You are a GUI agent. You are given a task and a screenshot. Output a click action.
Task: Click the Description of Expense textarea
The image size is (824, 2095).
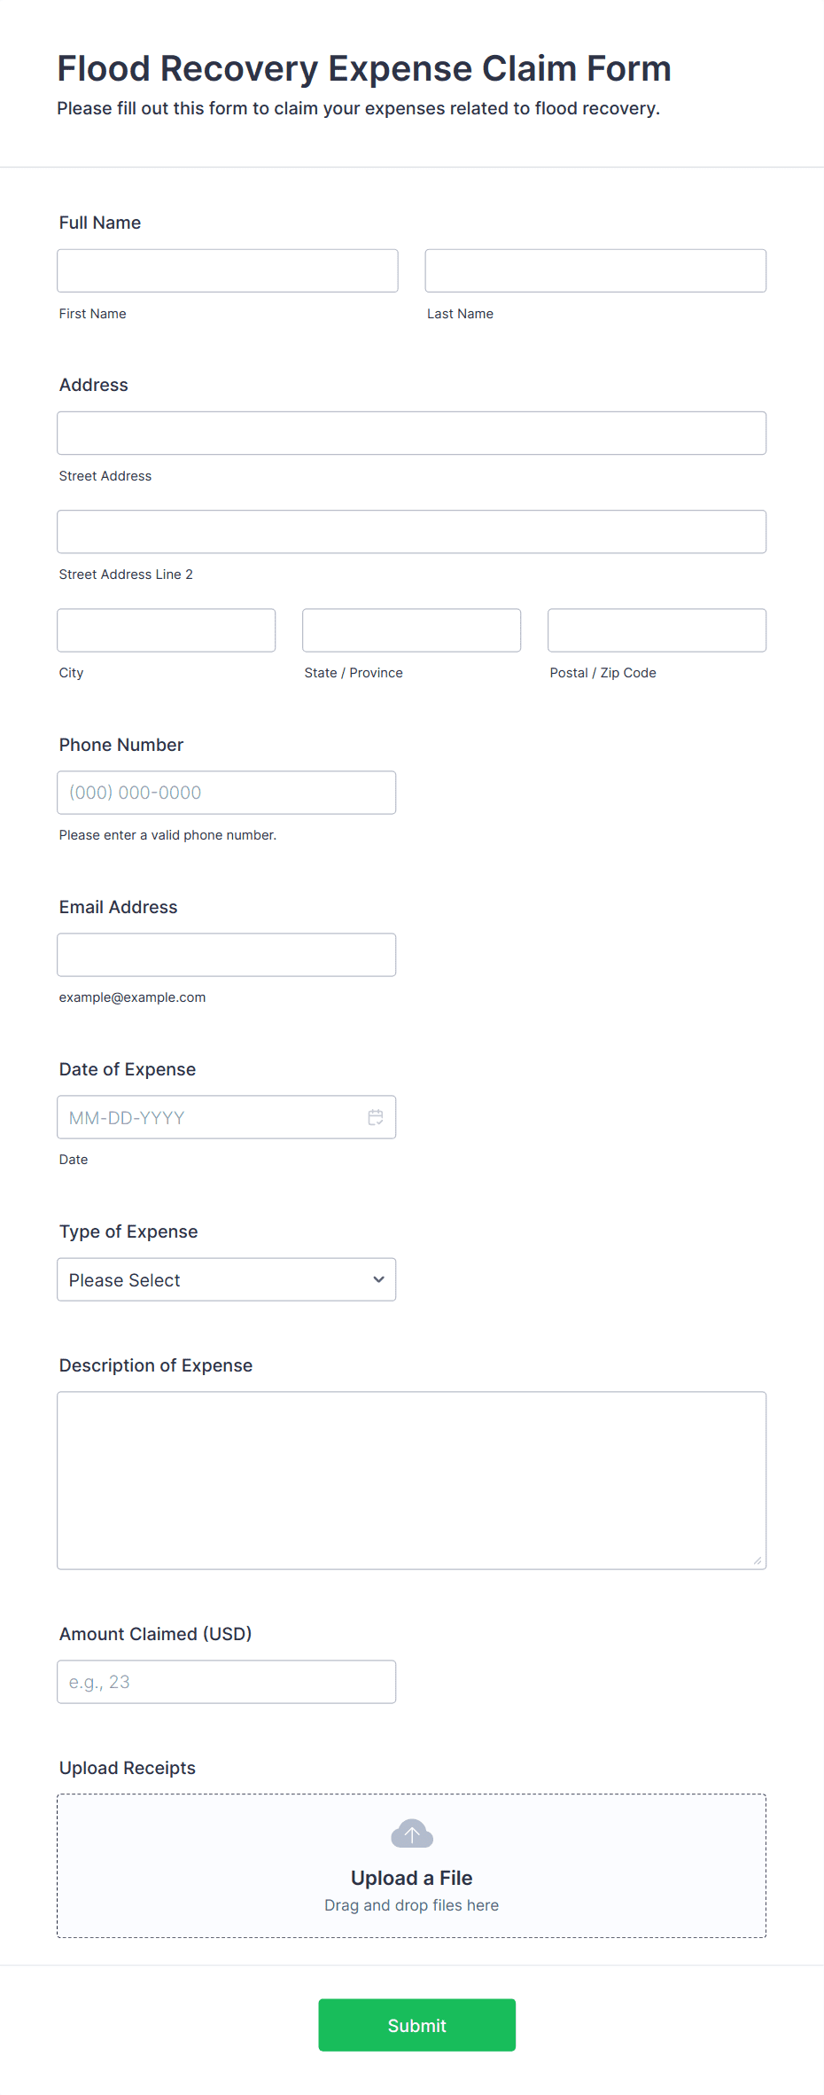pos(412,1481)
